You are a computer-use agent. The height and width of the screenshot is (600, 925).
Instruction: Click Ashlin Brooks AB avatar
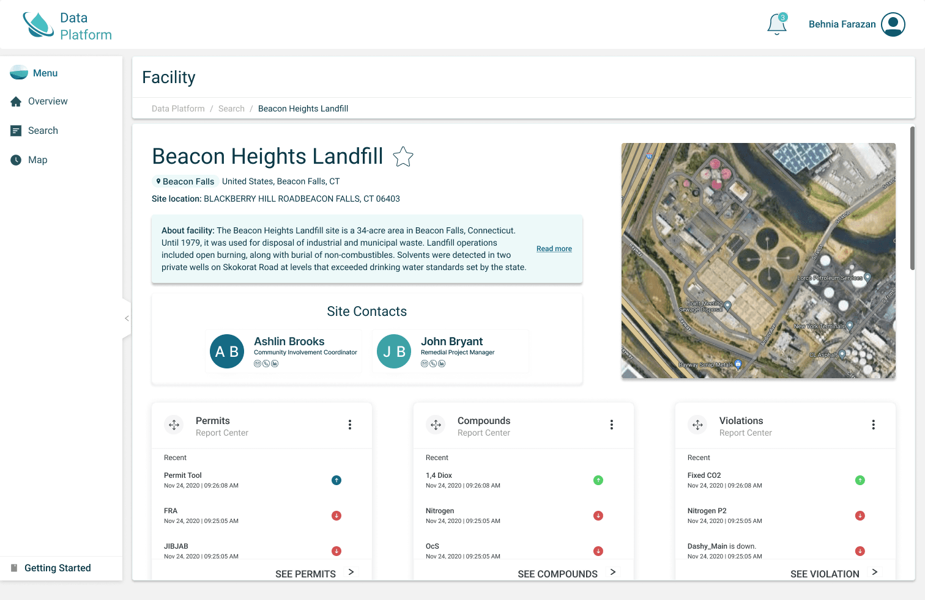coord(227,351)
